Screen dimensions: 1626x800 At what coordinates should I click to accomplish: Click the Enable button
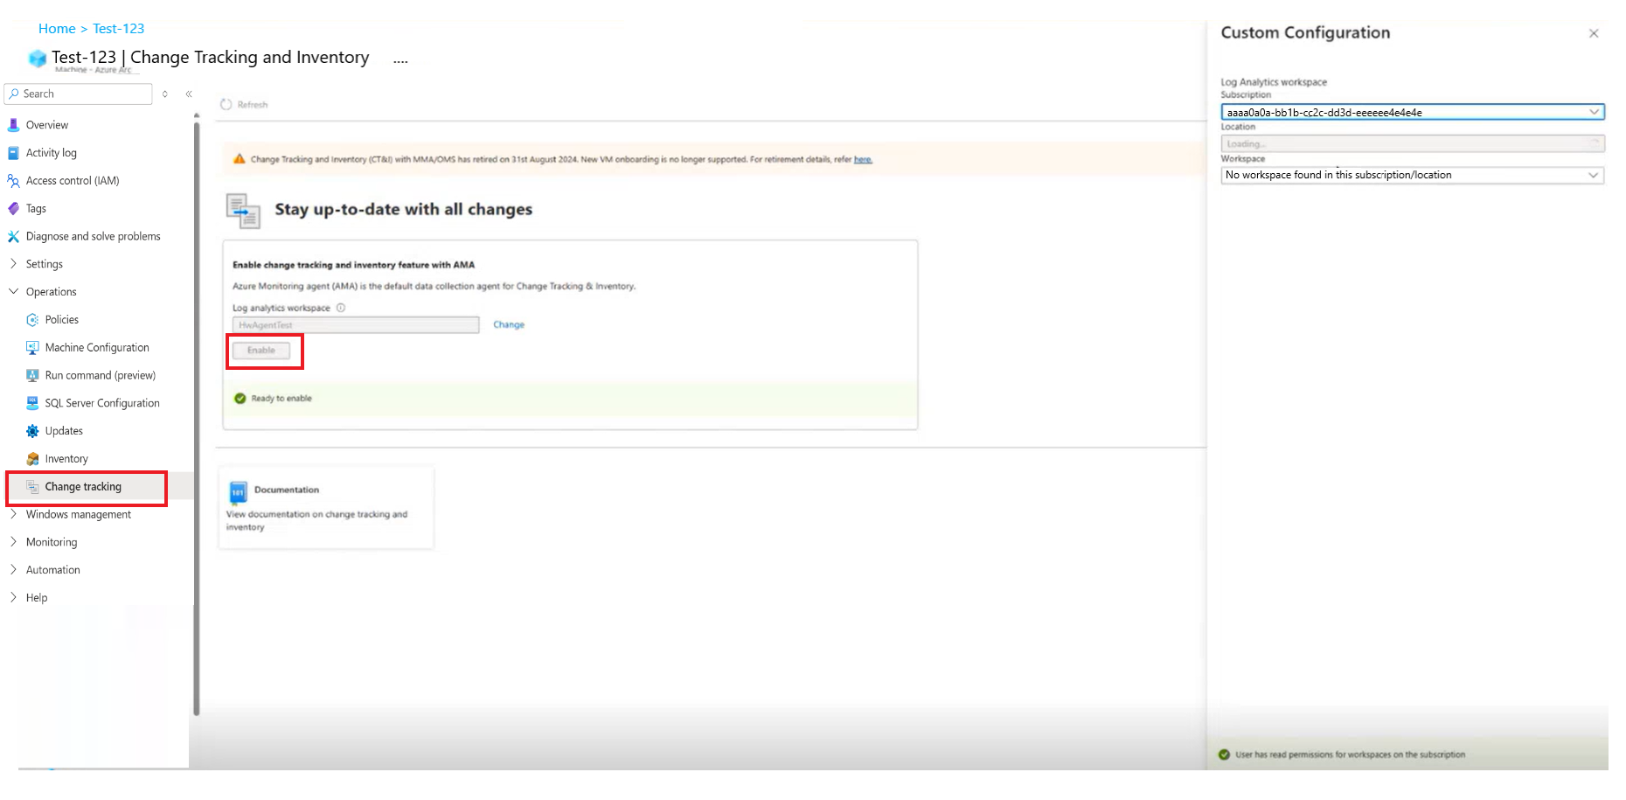coord(261,351)
